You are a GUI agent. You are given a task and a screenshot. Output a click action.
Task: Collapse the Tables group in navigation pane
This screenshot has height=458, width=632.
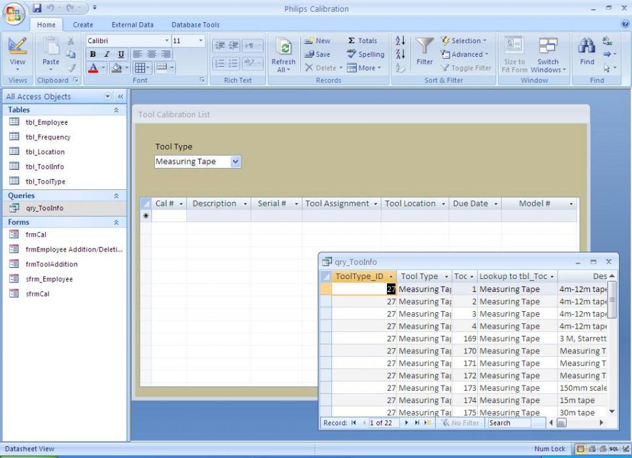pyautogui.click(x=116, y=110)
